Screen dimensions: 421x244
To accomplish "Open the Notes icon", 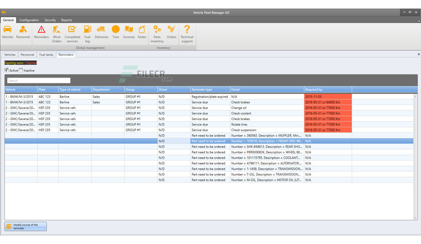I will [x=142, y=32].
